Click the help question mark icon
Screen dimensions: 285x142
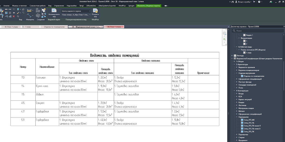[x=259, y=2]
